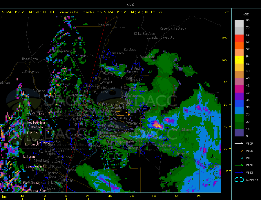Click the 'Cabecedo' map label
The height and width of the screenshot is (200, 261).
(x=36, y=127)
